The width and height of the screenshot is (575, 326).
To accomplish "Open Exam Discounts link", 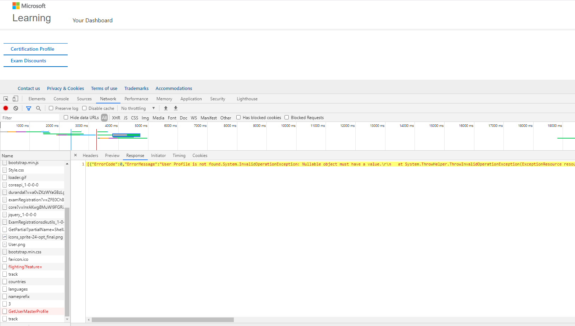I will [28, 61].
